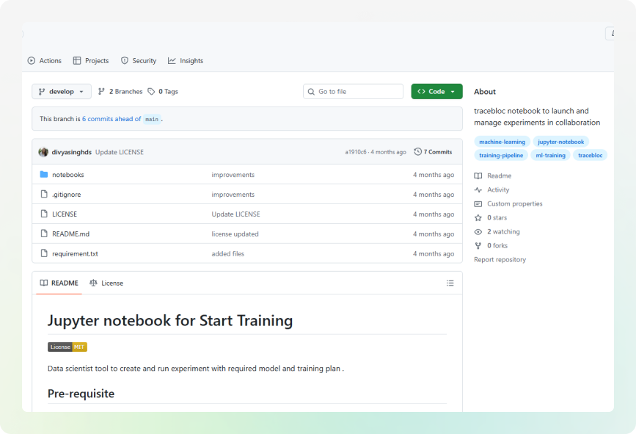This screenshot has height=434, width=636.
Task: Go to the Security tab
Action: (139, 61)
